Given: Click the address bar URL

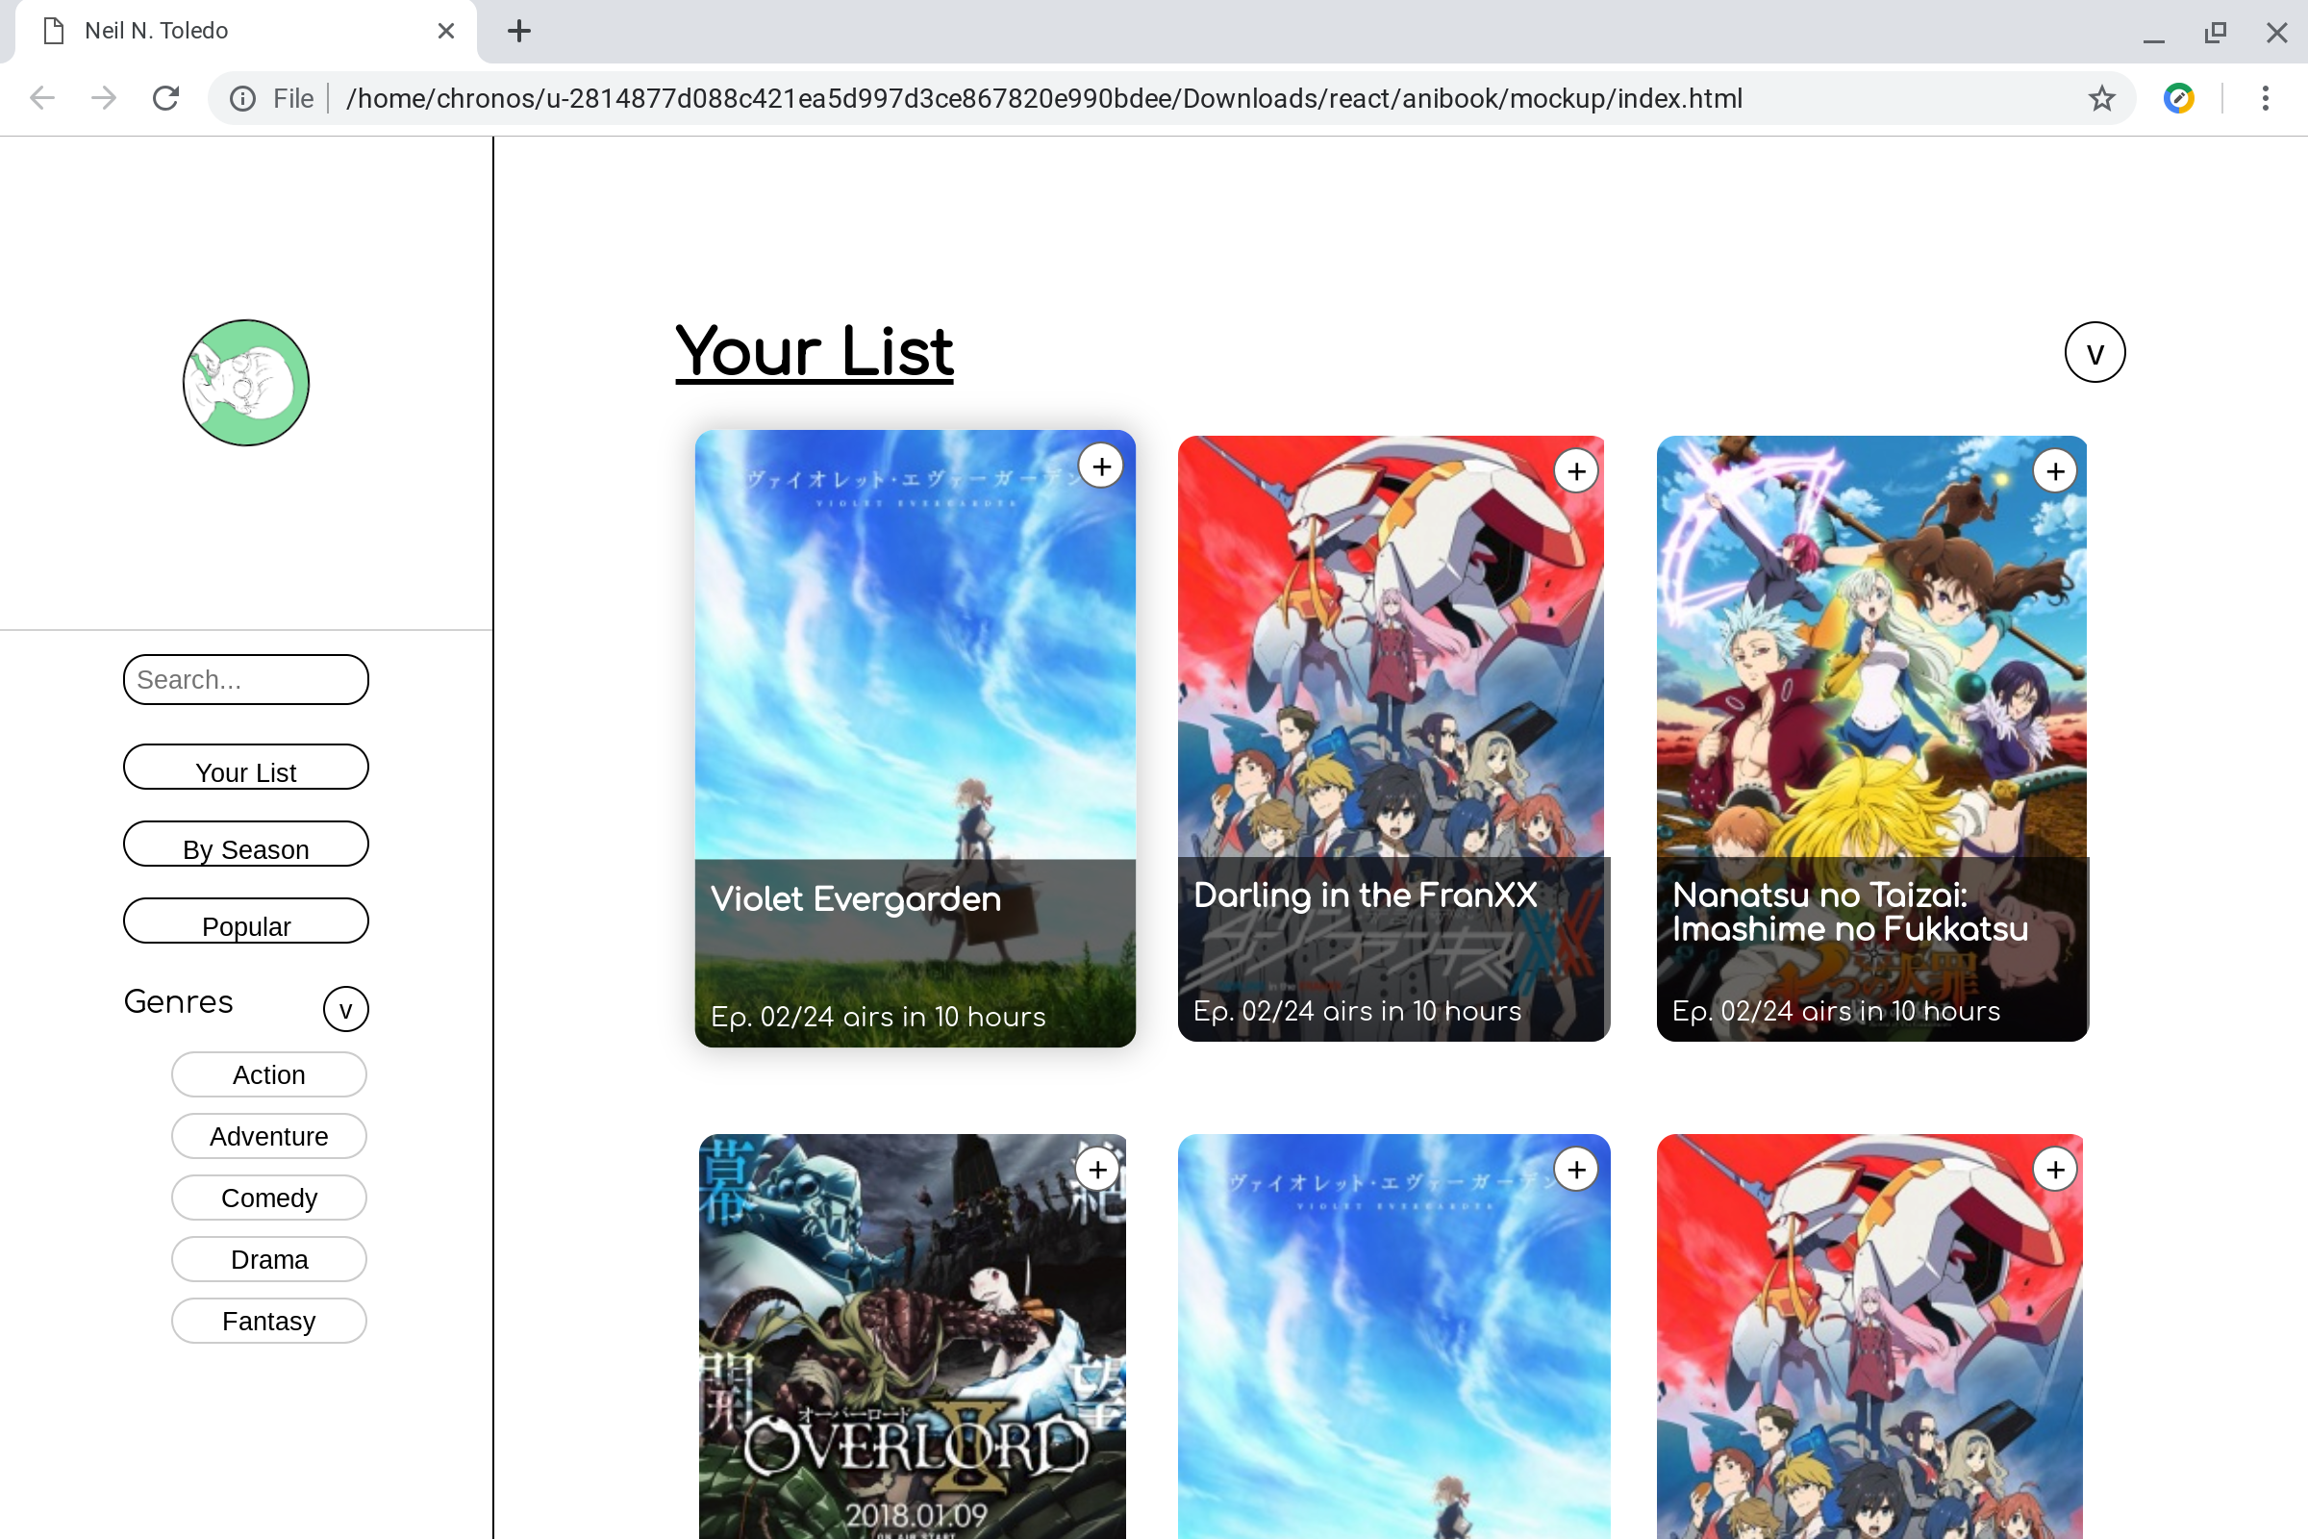Looking at the screenshot, I should coord(1044,98).
